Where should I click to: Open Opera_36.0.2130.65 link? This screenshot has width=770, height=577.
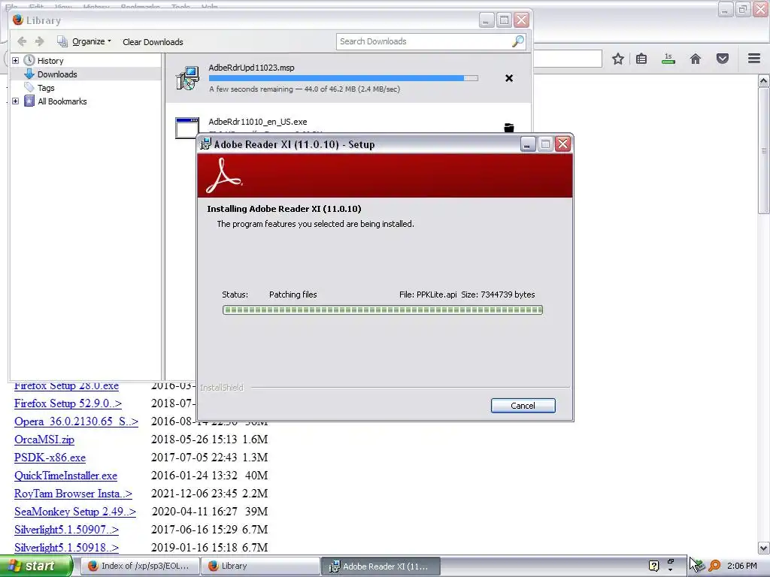(76, 421)
